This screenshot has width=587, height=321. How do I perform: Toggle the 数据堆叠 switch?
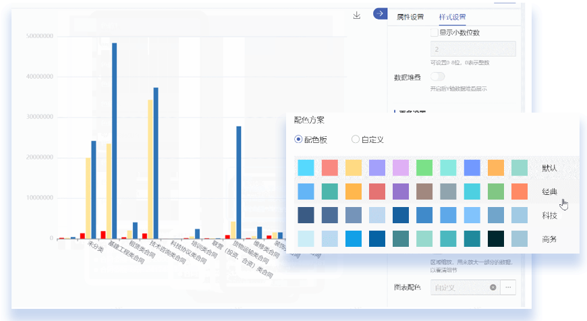click(x=437, y=77)
